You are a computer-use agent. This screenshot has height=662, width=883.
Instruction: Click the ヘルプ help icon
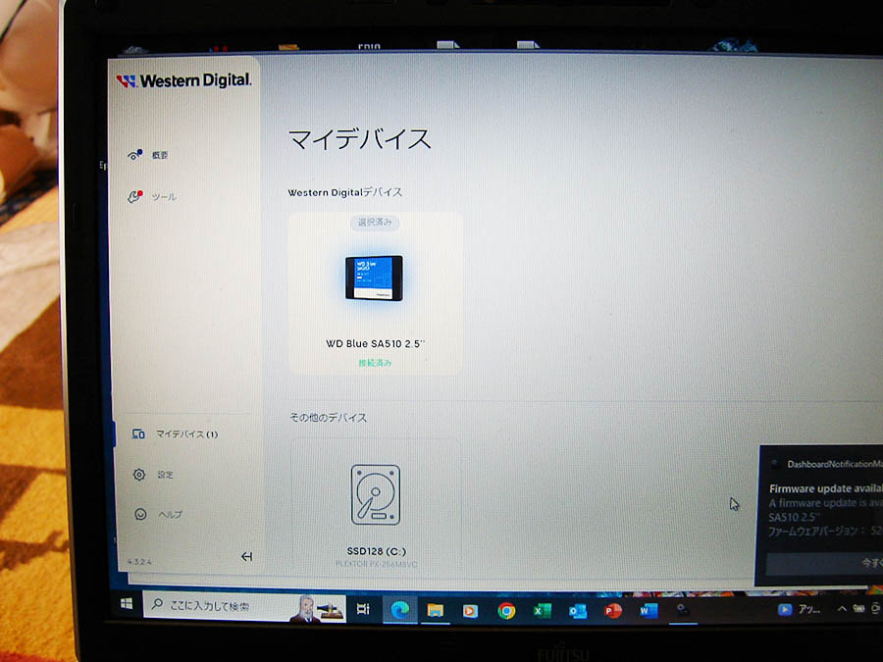(139, 514)
